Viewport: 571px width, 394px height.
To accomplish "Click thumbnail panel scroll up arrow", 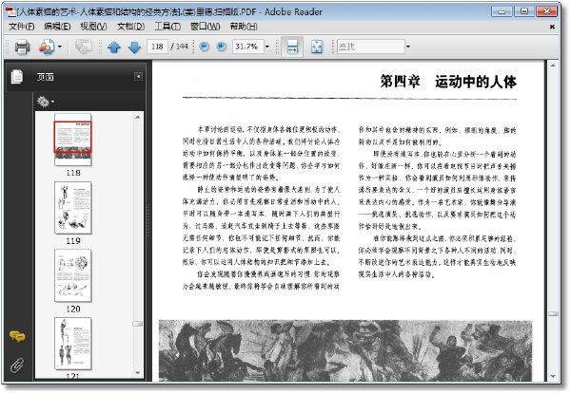I will pyautogui.click(x=137, y=117).
